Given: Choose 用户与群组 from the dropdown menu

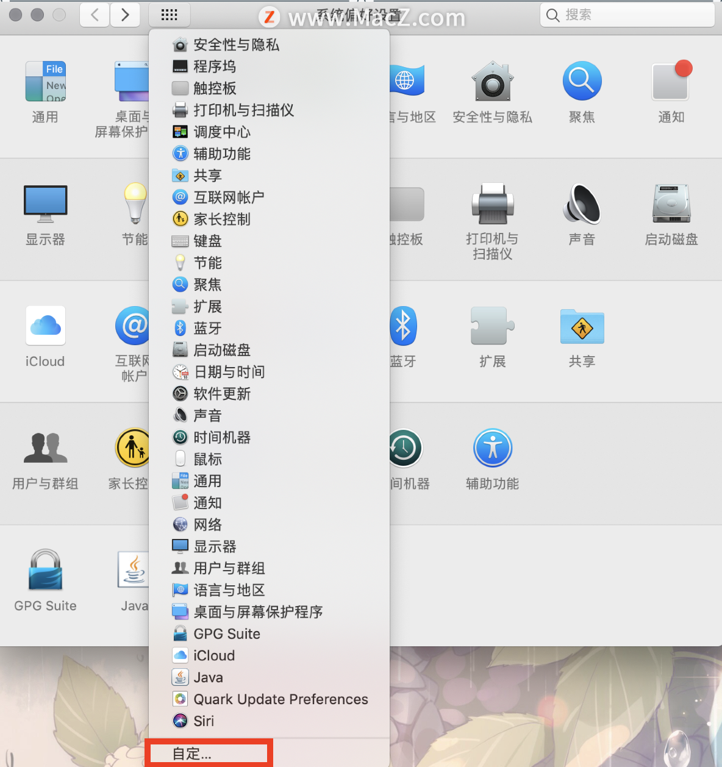Looking at the screenshot, I should 269,568.
